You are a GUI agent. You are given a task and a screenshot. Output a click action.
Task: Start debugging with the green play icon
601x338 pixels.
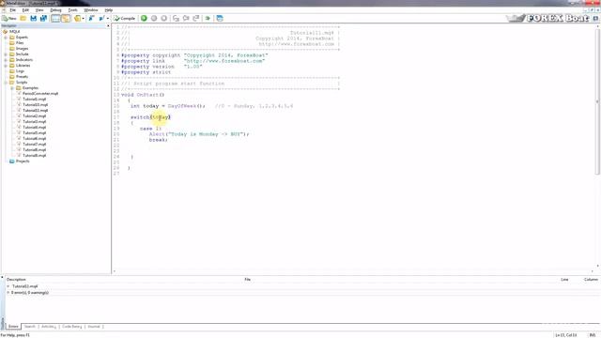click(144, 19)
